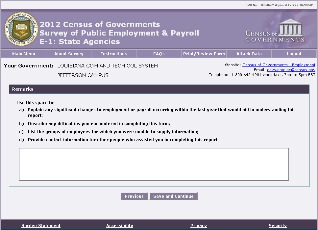The width and height of the screenshot is (318, 230).
Task: Click the Remarks section header
Action: click(x=159, y=89)
